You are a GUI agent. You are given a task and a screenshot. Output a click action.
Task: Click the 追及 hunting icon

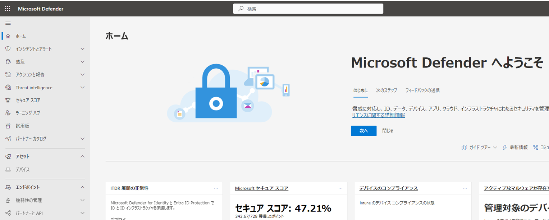point(8,62)
